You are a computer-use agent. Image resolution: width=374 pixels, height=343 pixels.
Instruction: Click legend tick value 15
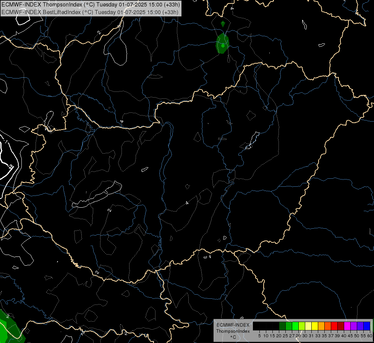[x=272, y=336]
